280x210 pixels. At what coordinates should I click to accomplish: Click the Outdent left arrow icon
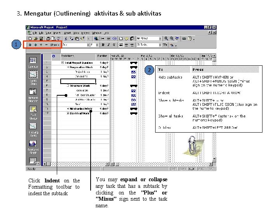pos(30,45)
